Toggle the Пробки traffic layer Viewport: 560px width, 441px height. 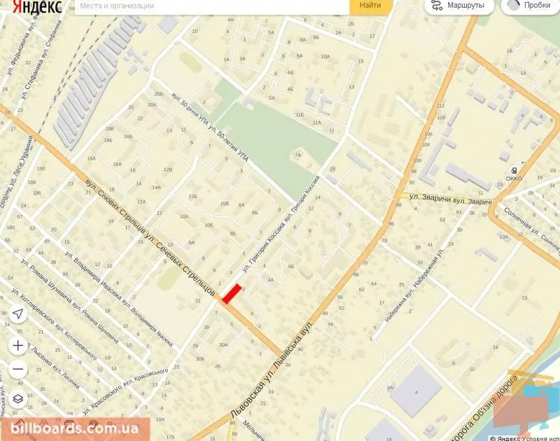click(x=531, y=6)
